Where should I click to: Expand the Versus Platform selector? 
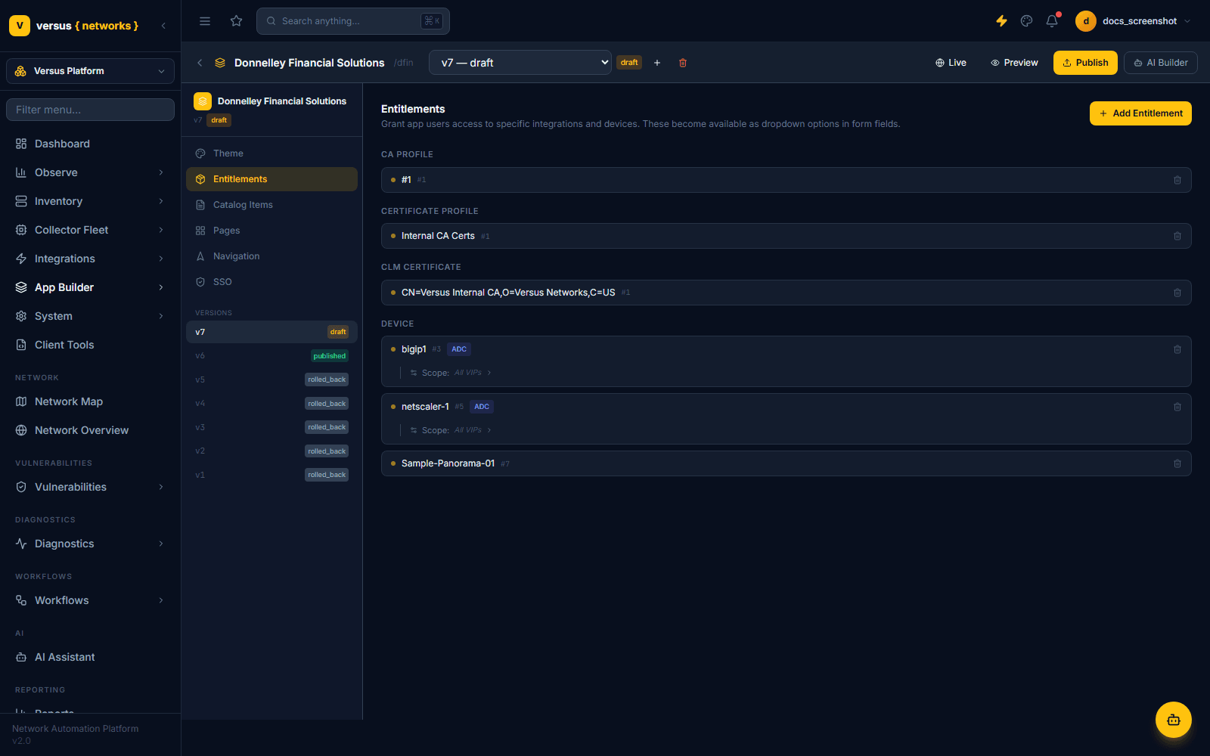click(x=90, y=71)
